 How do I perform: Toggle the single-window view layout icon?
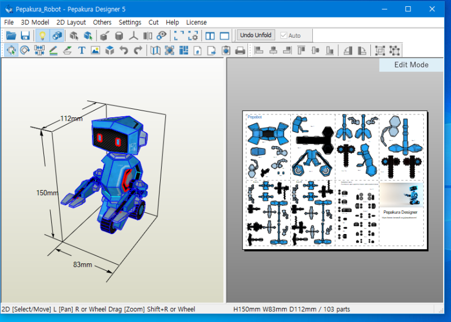point(224,36)
